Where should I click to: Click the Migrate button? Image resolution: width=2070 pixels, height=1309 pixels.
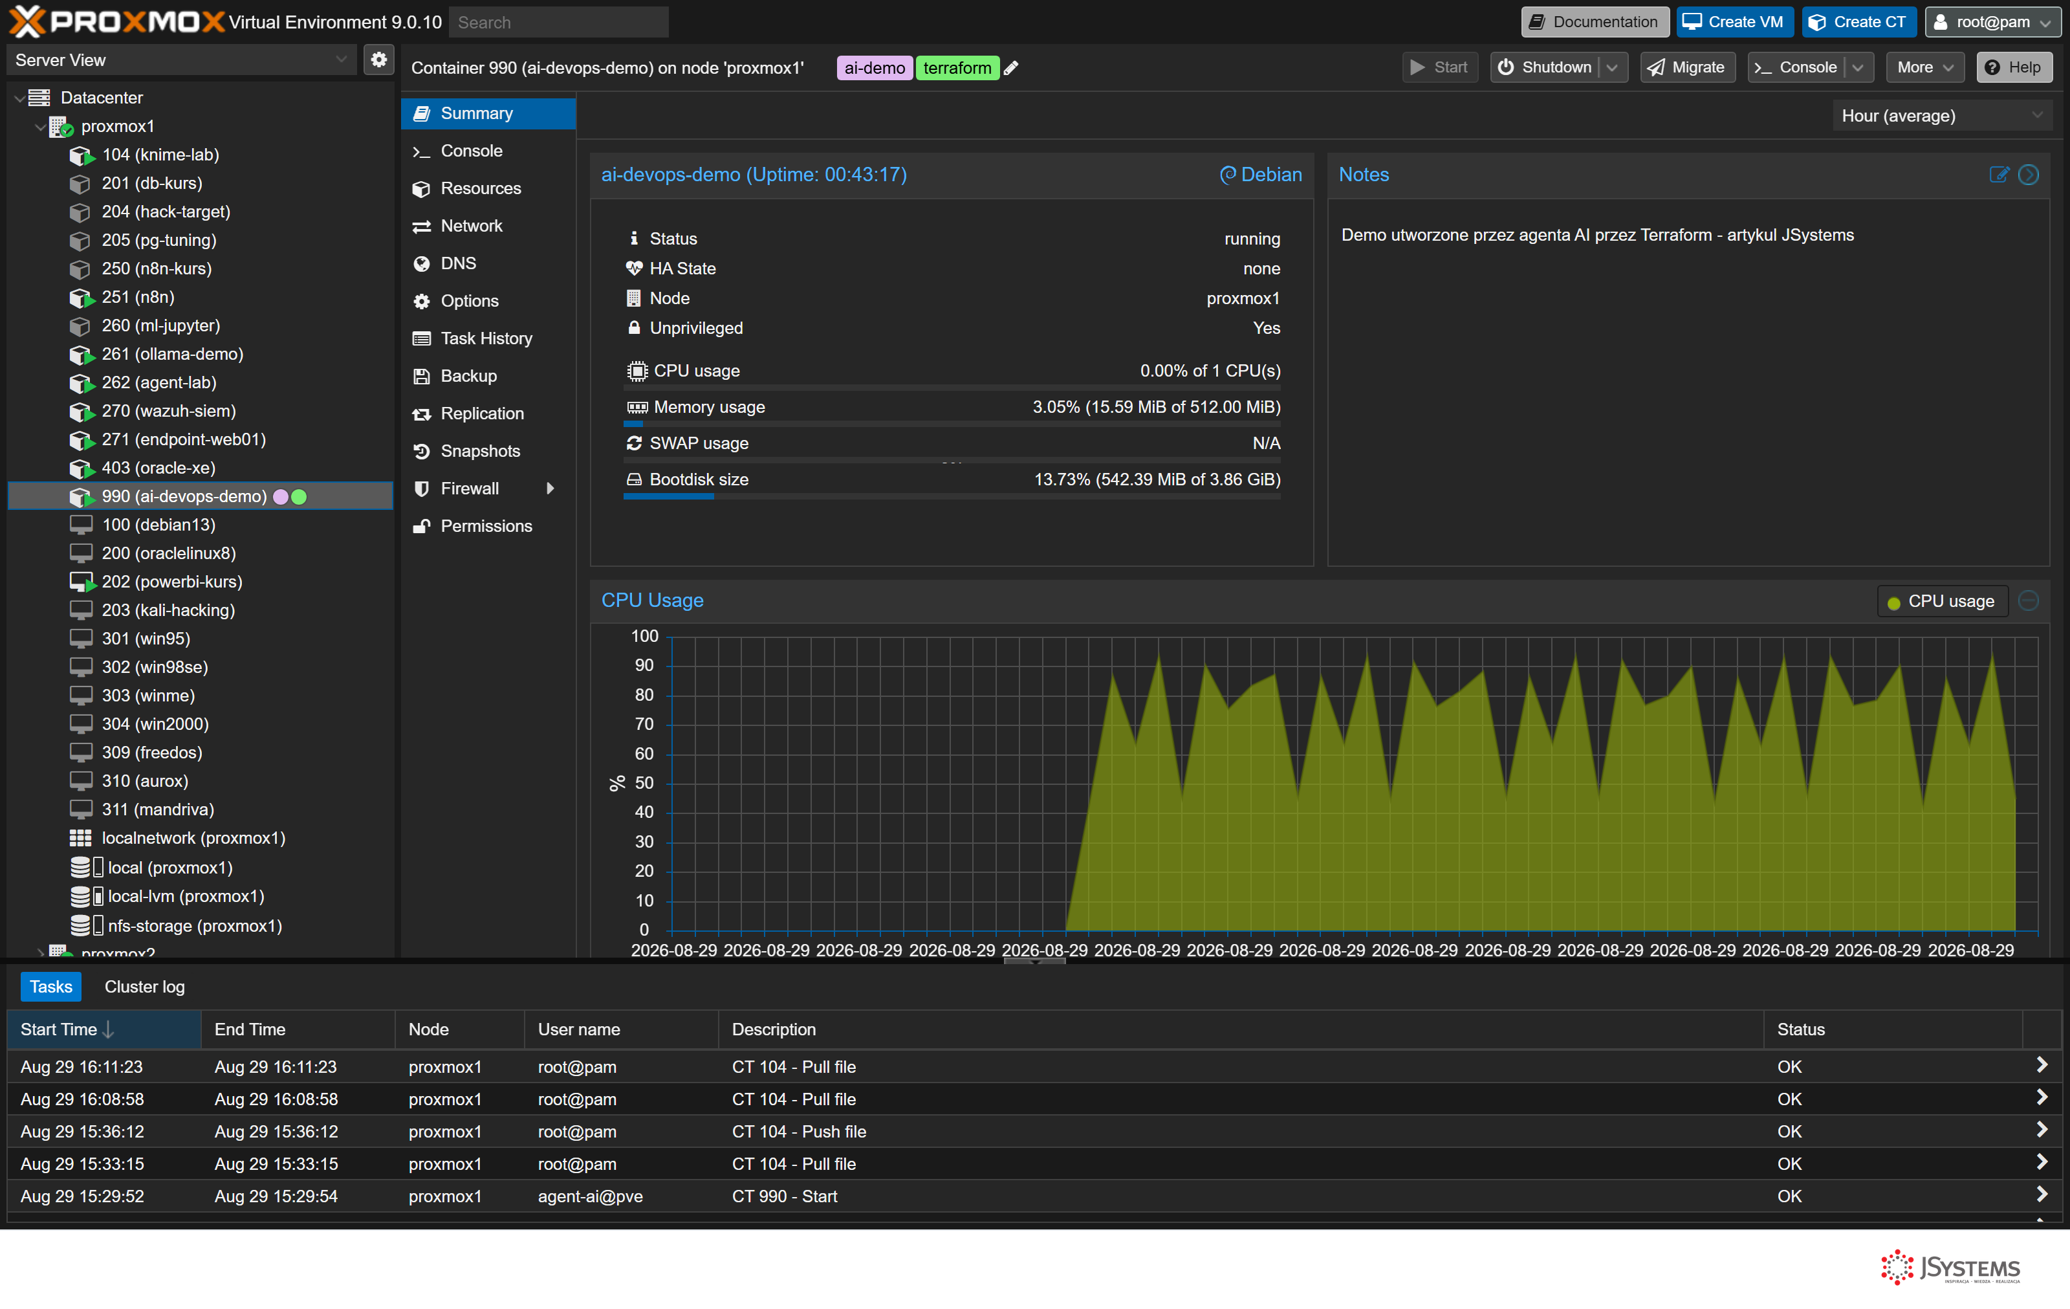click(1688, 67)
